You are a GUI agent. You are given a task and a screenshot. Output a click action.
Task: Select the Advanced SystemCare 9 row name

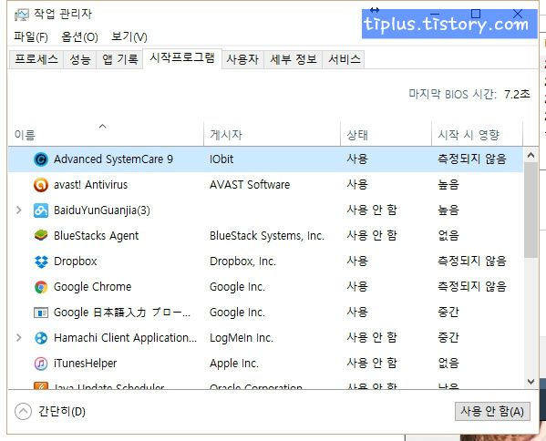(x=113, y=159)
